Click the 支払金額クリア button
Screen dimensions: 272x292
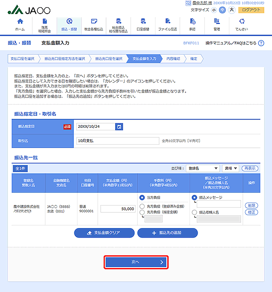click(x=104, y=233)
